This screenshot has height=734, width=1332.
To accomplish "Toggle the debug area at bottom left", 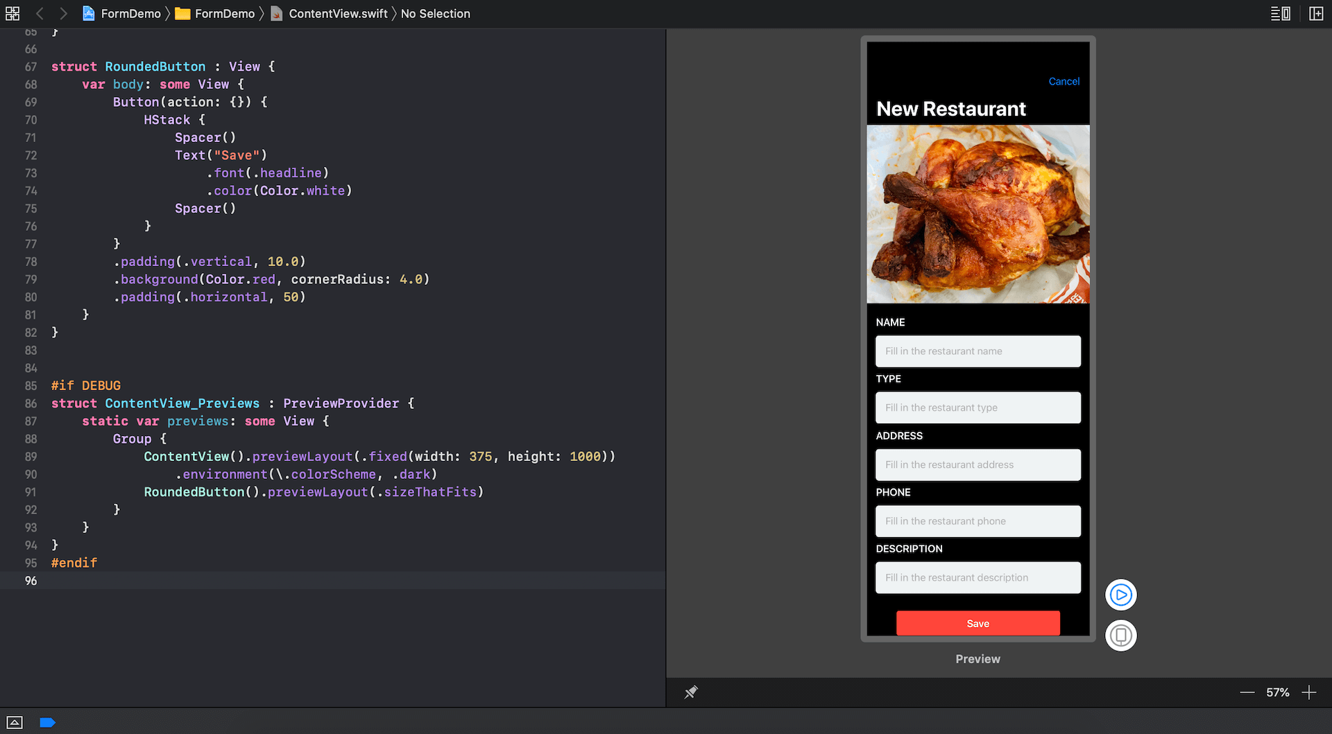I will (x=15, y=722).
